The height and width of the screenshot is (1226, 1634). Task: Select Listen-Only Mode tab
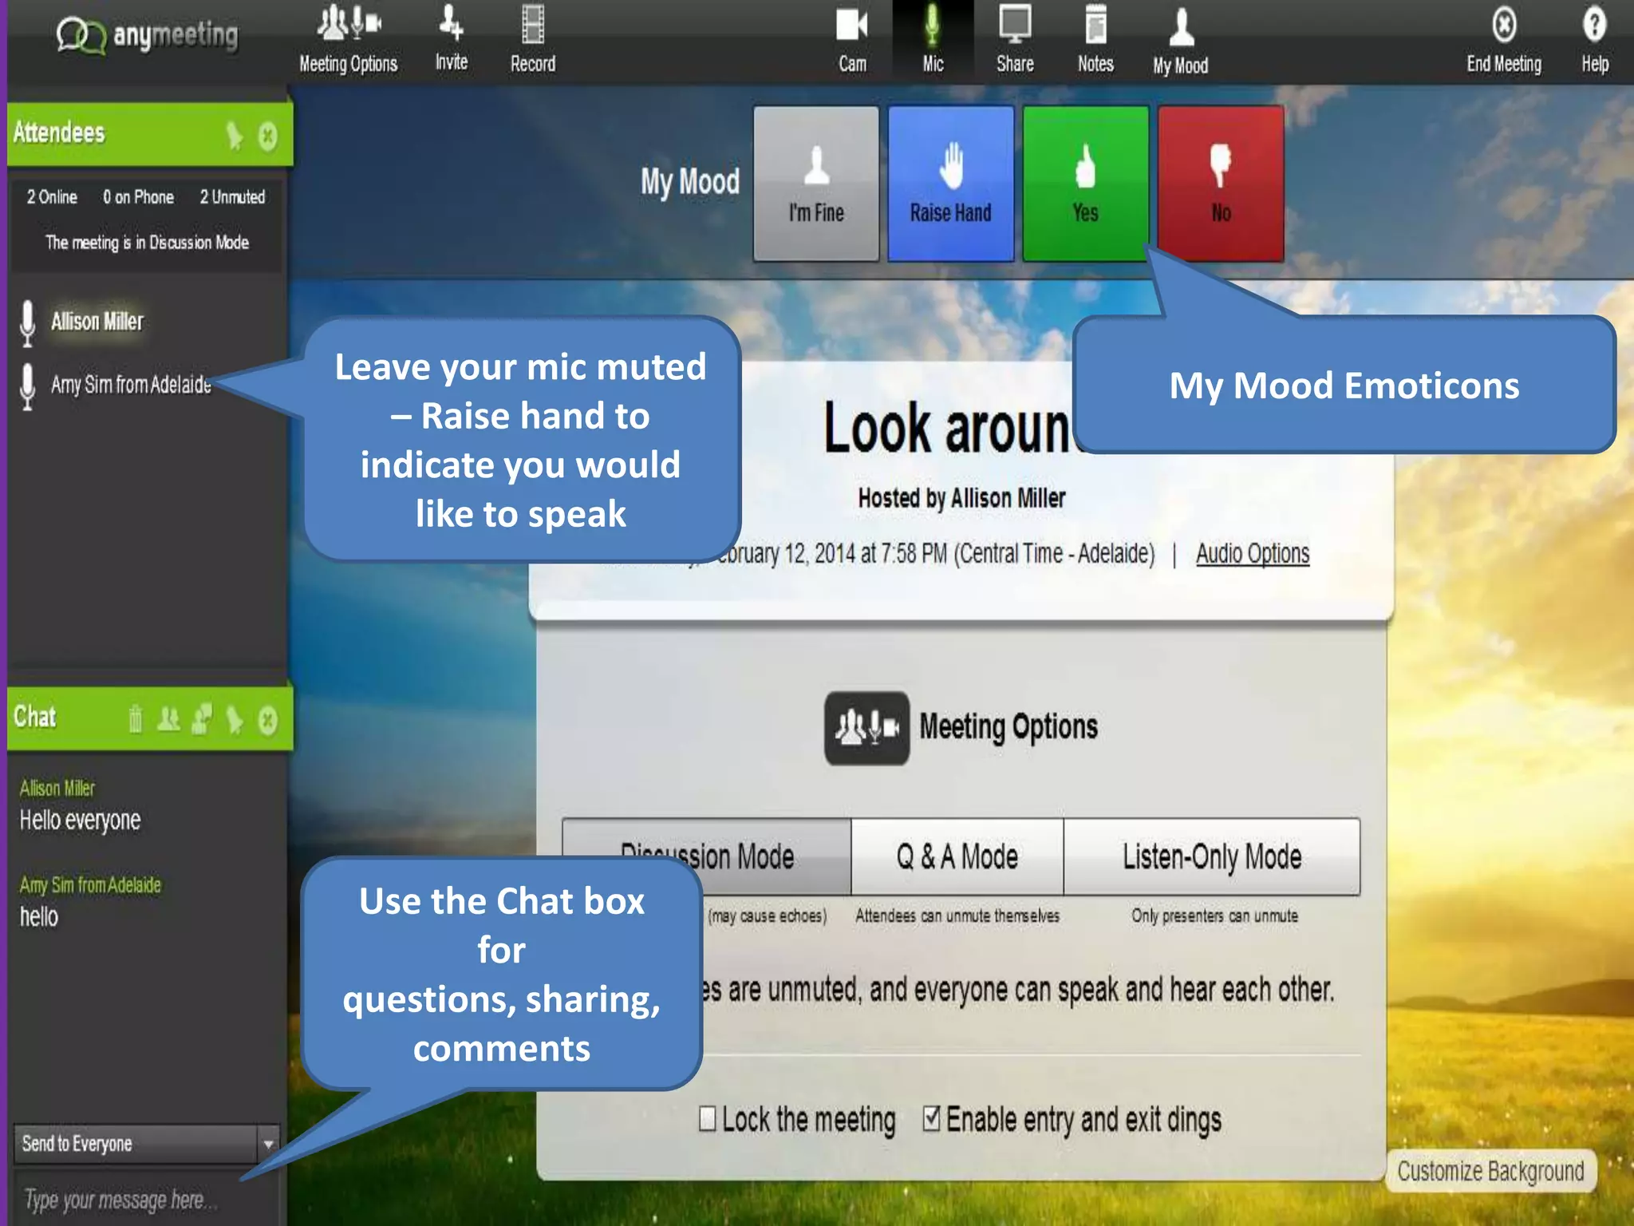(x=1211, y=856)
